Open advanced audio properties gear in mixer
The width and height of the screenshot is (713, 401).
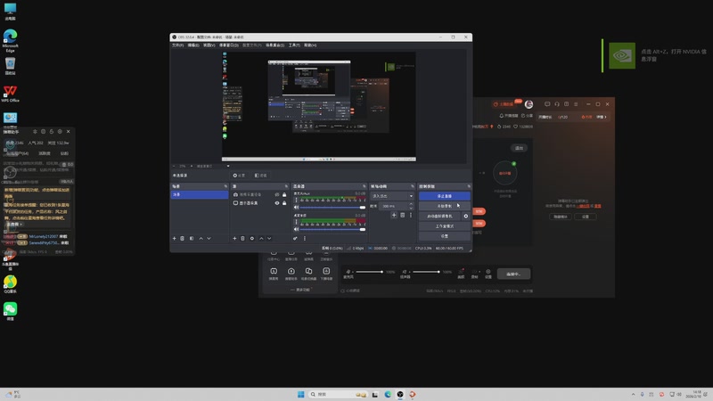pos(295,238)
